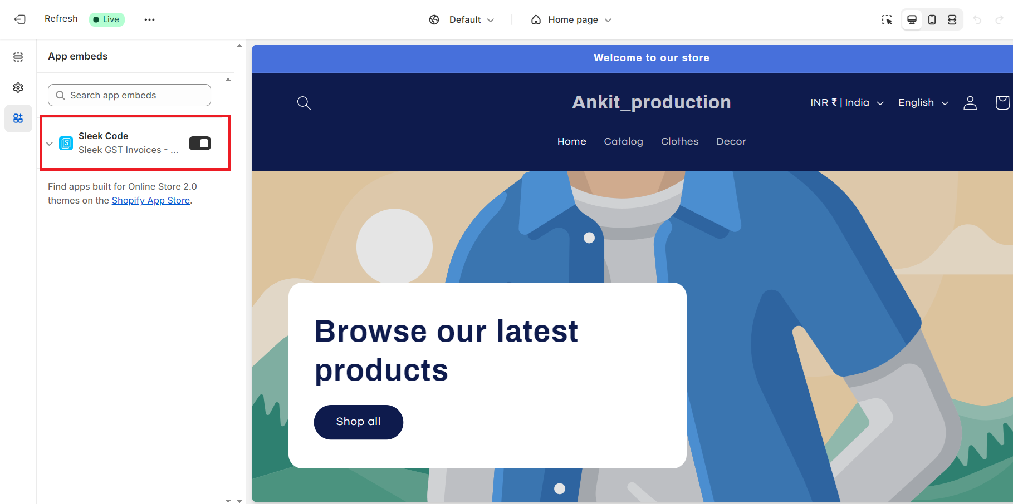
Task: Open the Default theme dropdown
Action: tap(462, 20)
